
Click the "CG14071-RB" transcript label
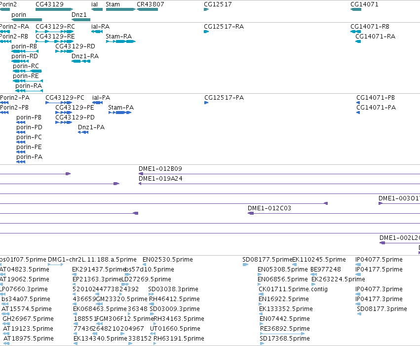pos(370,27)
